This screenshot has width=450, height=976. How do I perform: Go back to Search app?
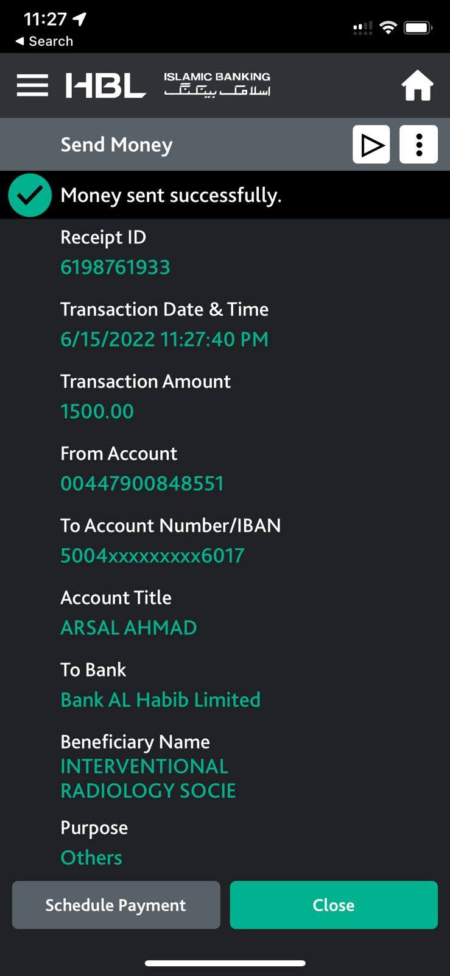pyautogui.click(x=44, y=41)
